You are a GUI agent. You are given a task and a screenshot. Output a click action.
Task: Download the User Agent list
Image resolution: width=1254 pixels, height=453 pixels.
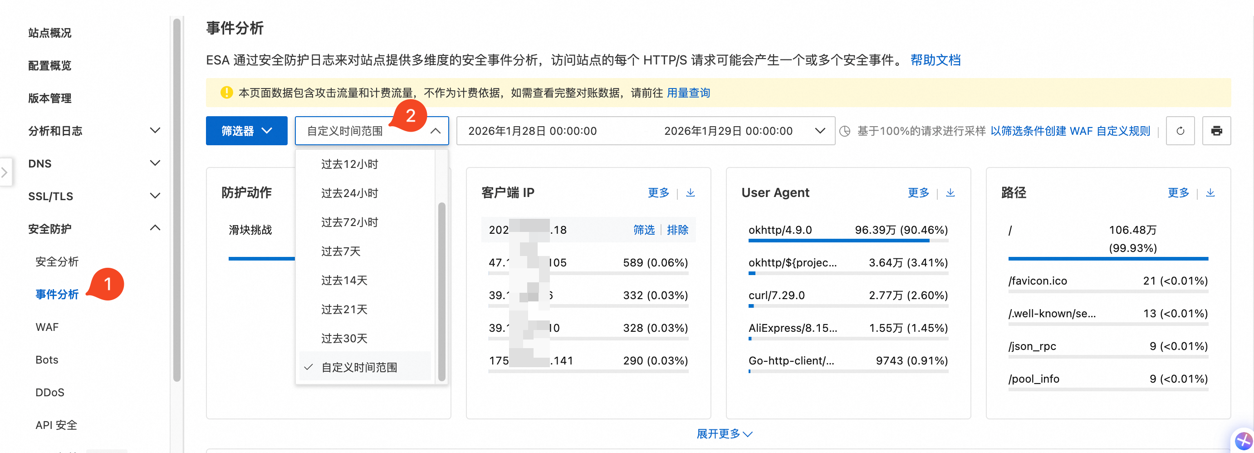(x=950, y=193)
